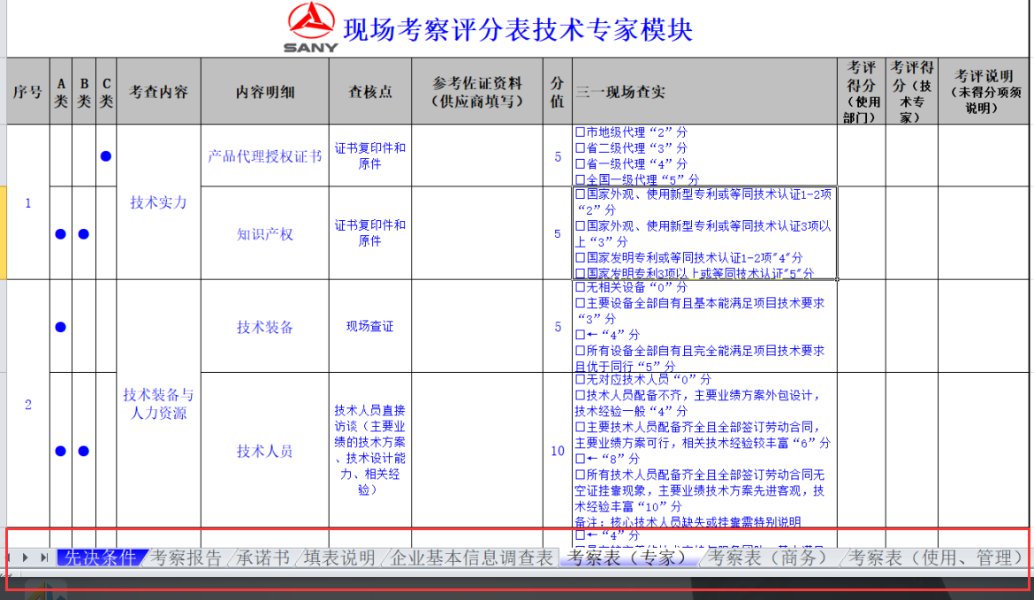The image size is (1034, 600).
Task: Select the cell listing 市地级代理 “2” 分 options
Action: pyautogui.click(x=705, y=156)
